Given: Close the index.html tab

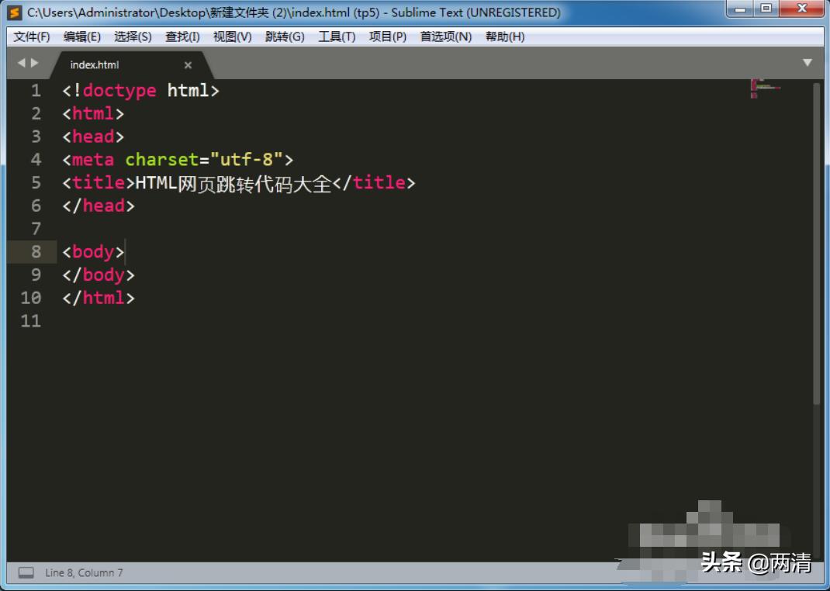Looking at the screenshot, I should click(188, 65).
